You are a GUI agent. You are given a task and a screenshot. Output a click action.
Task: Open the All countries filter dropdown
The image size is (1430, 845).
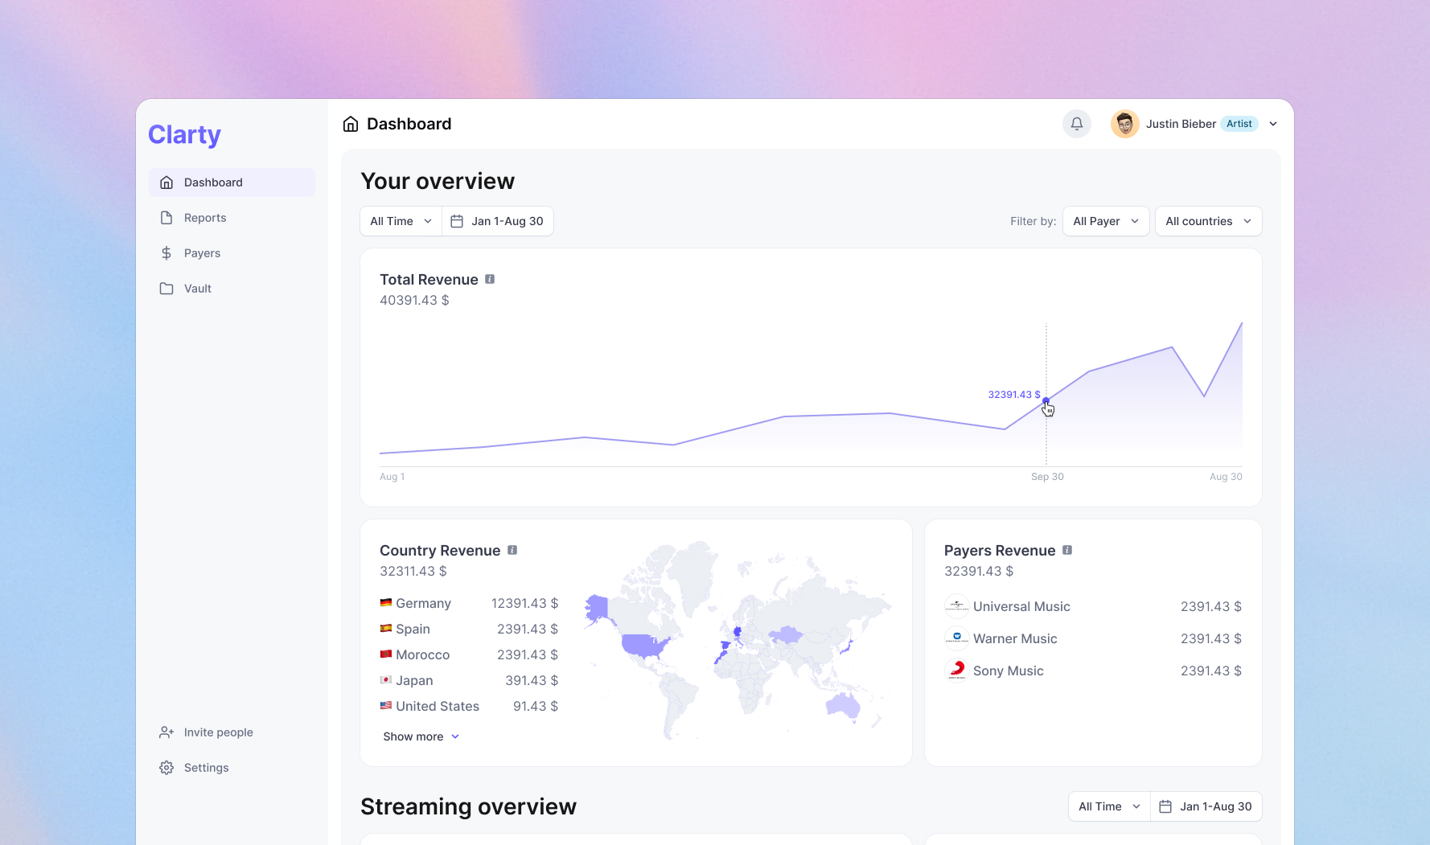(1208, 220)
